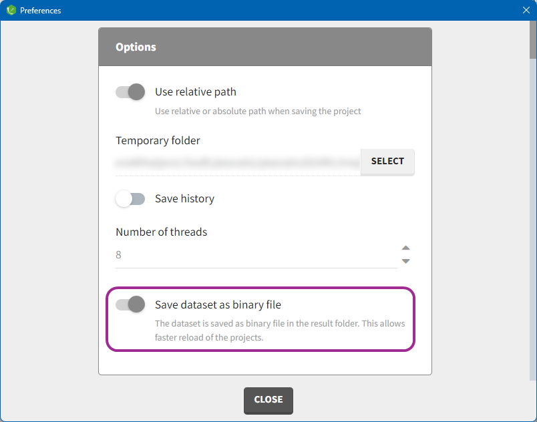Image resolution: width=537 pixels, height=422 pixels.
Task: Click the temporary folder path field
Action: 237,162
